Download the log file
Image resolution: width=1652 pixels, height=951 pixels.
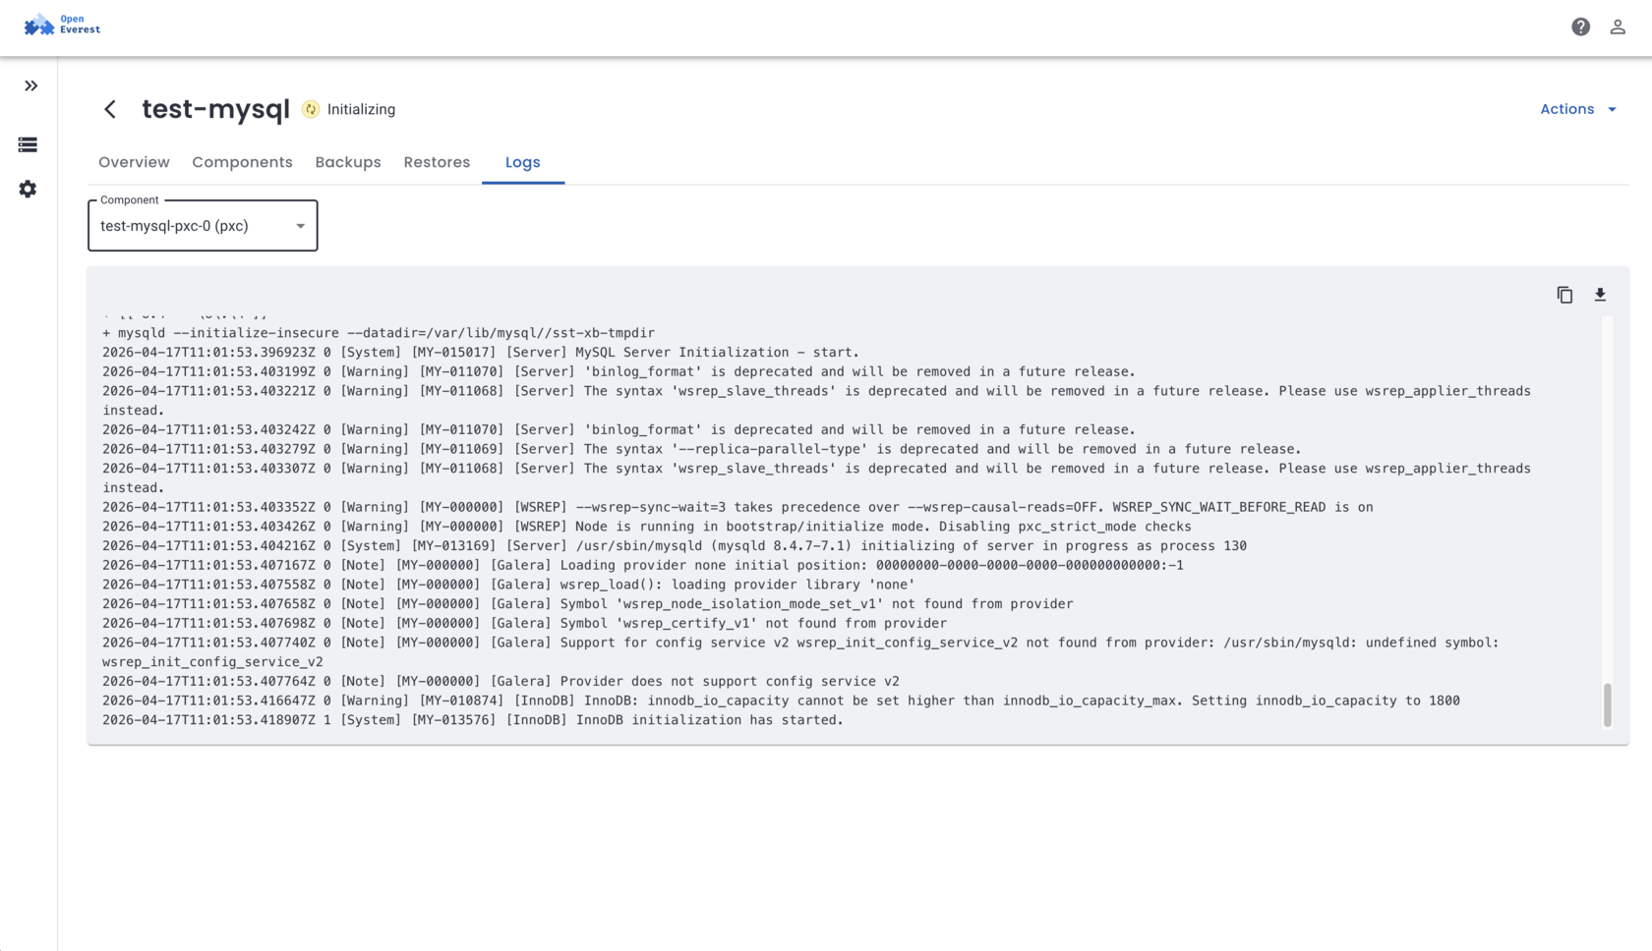tap(1600, 295)
